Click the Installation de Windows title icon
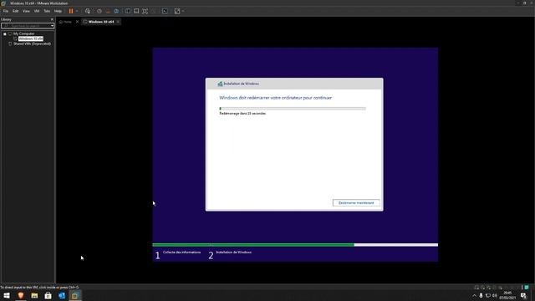This screenshot has width=535, height=301. [x=220, y=84]
